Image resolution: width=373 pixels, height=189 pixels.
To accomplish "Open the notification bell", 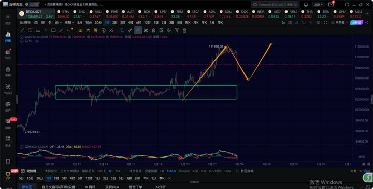I will point(306,5).
